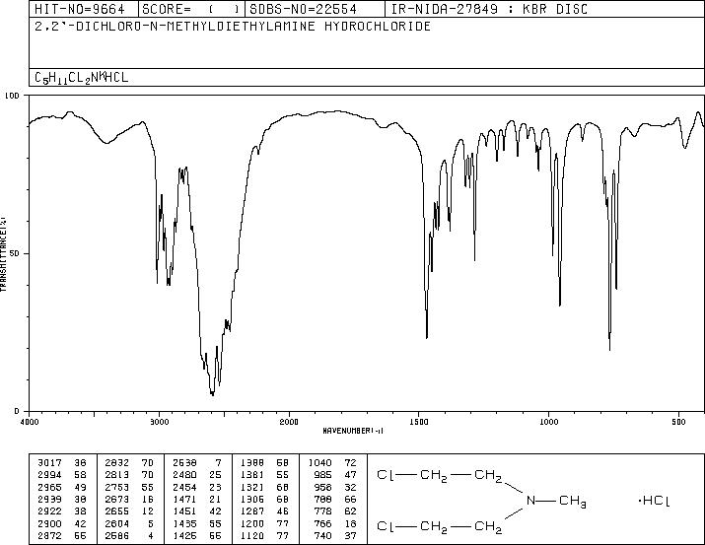Click the 4000 wavenumber axis label
This screenshot has width=705, height=545.
pyautogui.click(x=30, y=422)
